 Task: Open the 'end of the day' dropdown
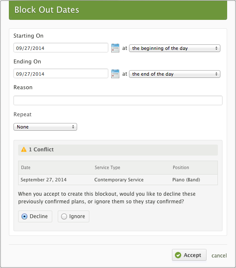click(174, 74)
